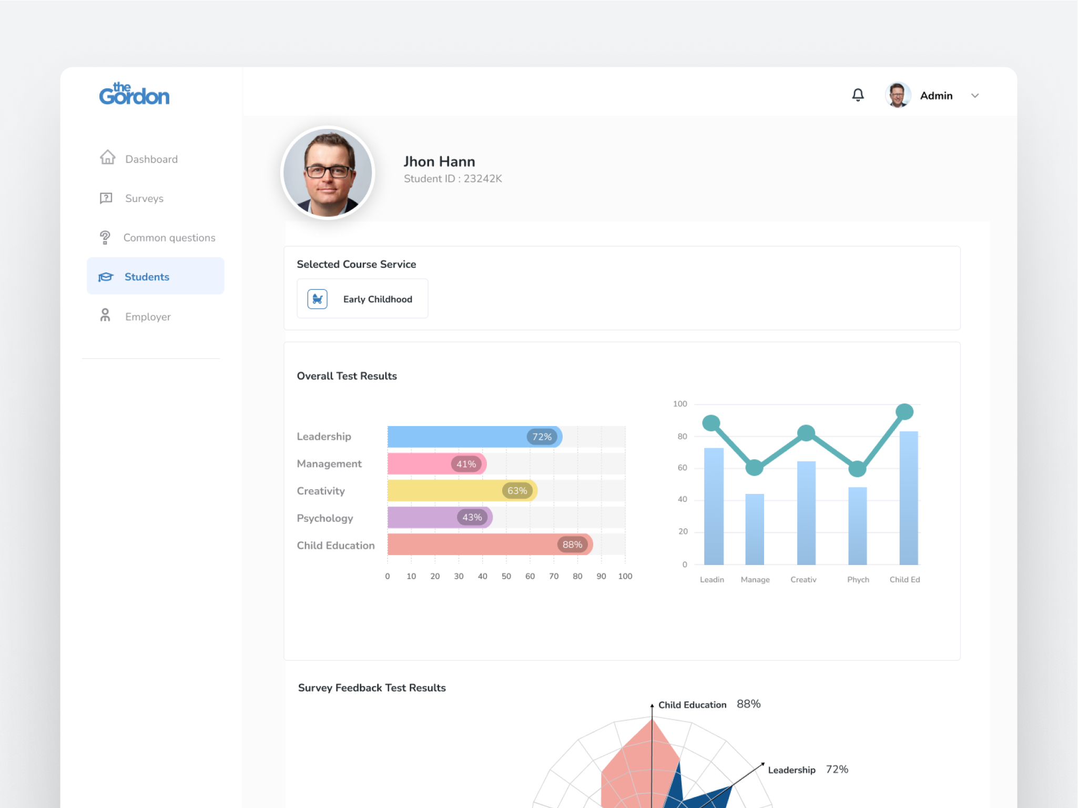Click line point above Child Ed column
1078x808 pixels.
[x=904, y=411]
